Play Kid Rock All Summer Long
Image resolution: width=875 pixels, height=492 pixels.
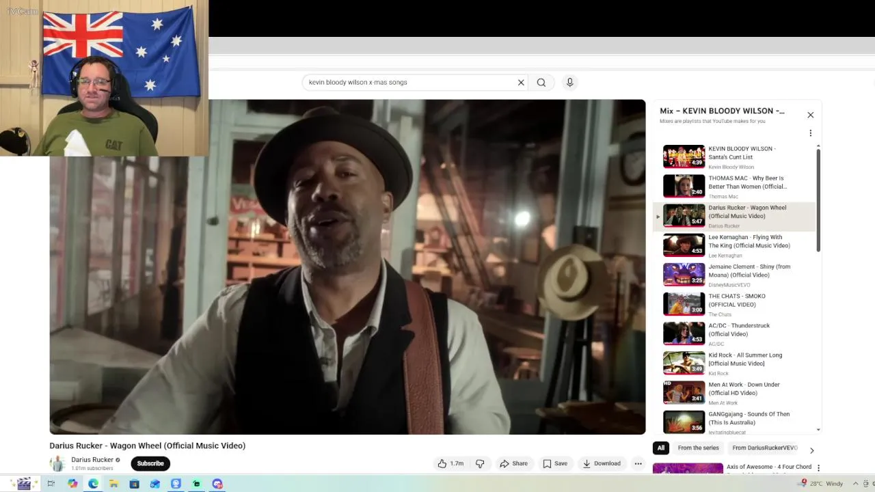point(735,363)
